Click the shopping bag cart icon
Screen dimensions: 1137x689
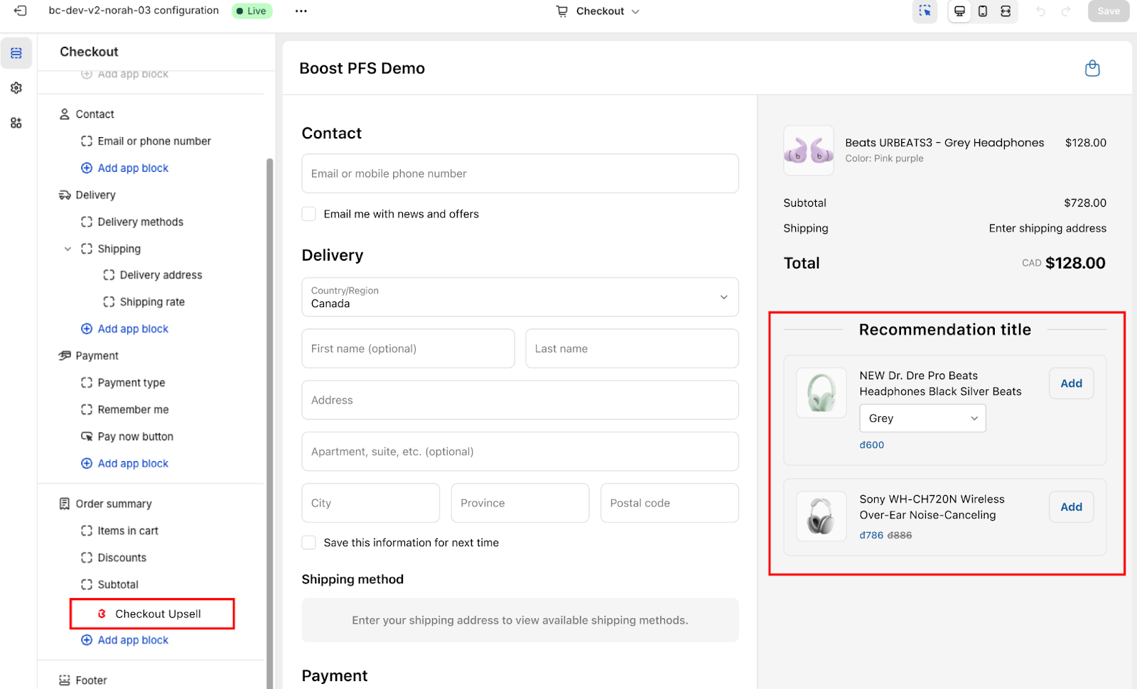pyautogui.click(x=1092, y=68)
